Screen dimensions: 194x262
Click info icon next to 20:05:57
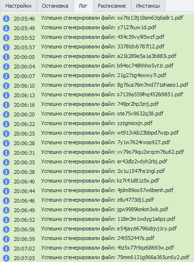[6, 47]
